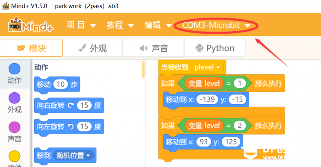Viewport: 321px width, 167px height.
Task: Edit degrees value in 向右旋转 block
Action: [x=84, y=105]
